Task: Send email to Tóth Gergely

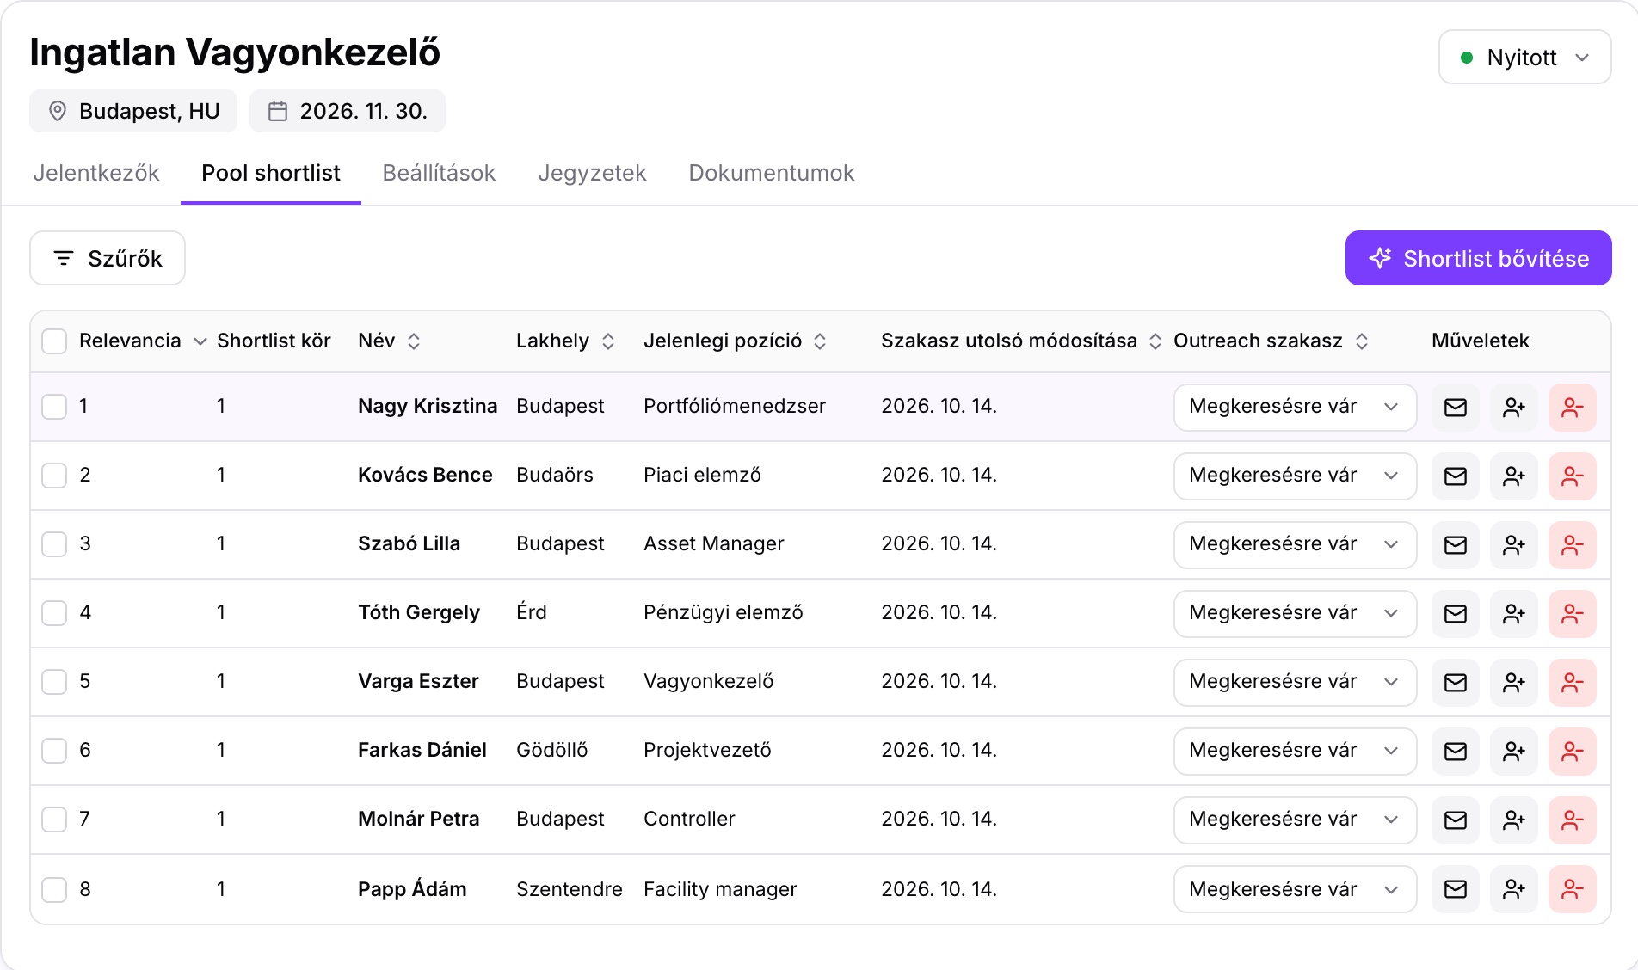Action: coord(1455,614)
